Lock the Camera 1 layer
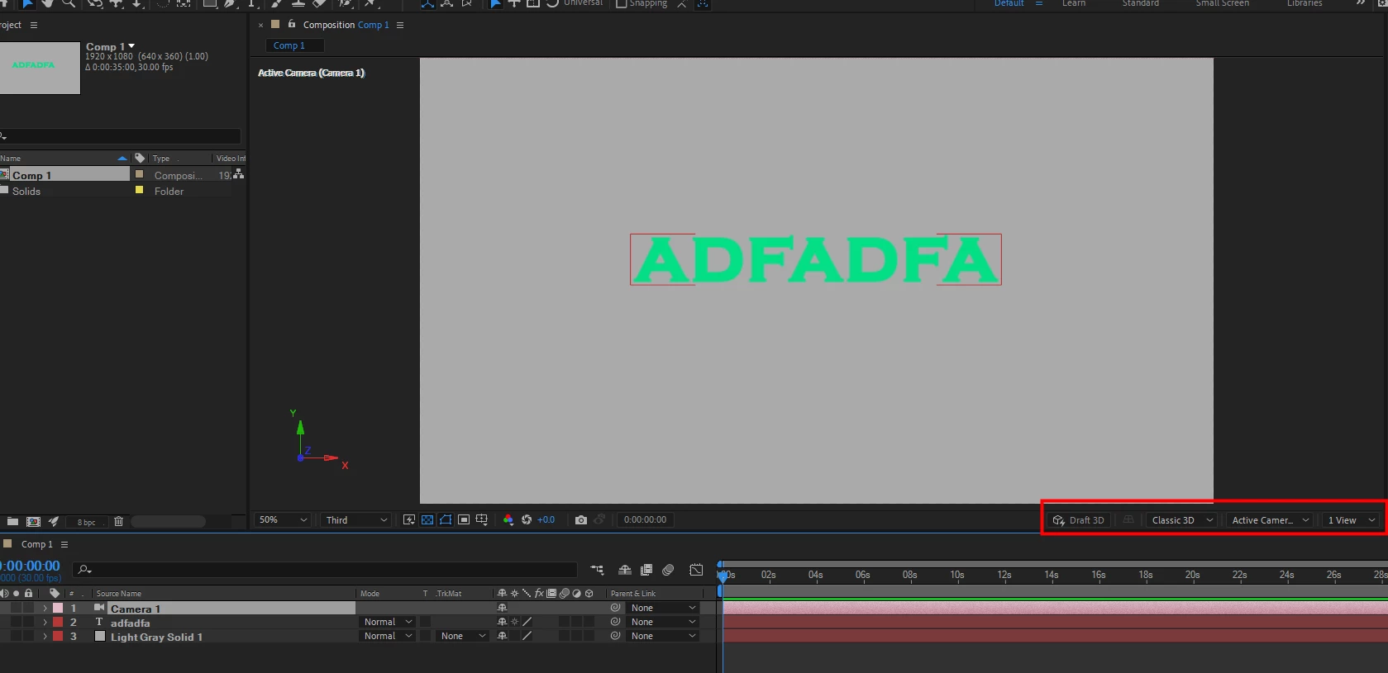 point(29,608)
